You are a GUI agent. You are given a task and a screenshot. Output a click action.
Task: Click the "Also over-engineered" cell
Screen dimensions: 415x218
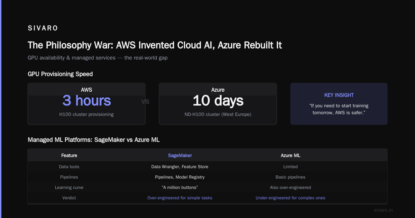tap(290, 188)
